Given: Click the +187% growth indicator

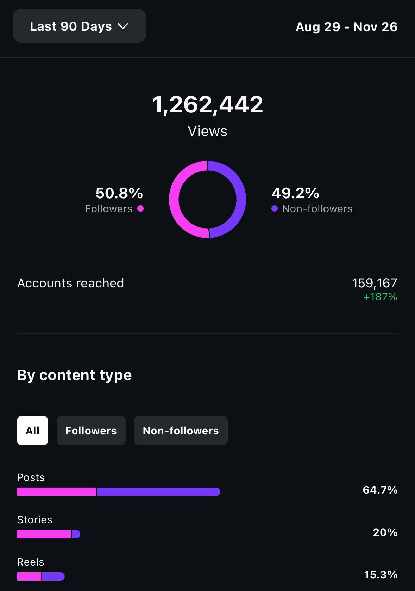Looking at the screenshot, I should pos(380,297).
